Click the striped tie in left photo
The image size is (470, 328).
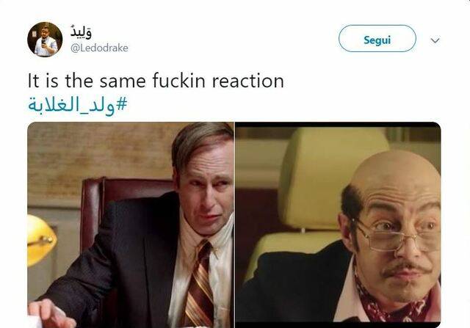click(200, 285)
